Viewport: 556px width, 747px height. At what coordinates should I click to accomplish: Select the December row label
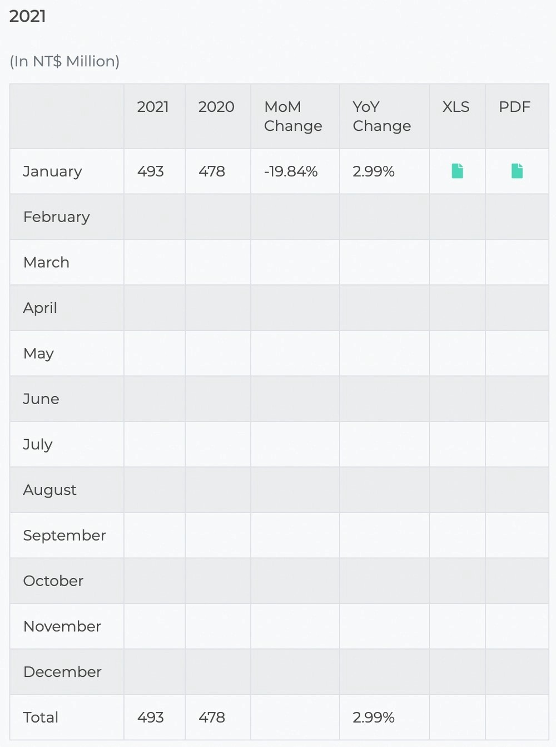[62, 672]
